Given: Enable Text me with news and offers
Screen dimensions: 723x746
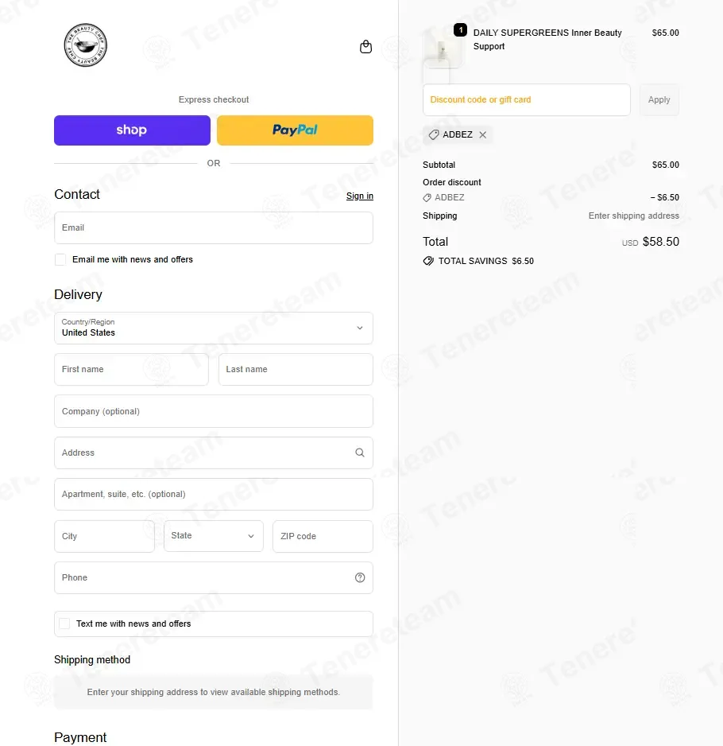Looking at the screenshot, I should click(x=64, y=624).
